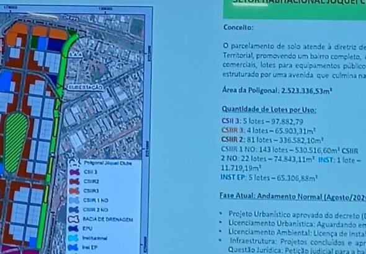Click the Institucional legend icon
This screenshot has height=254, width=366.
(73, 238)
